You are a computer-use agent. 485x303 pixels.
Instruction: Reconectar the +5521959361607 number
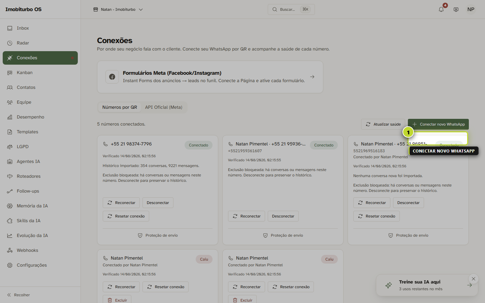tap(247, 216)
